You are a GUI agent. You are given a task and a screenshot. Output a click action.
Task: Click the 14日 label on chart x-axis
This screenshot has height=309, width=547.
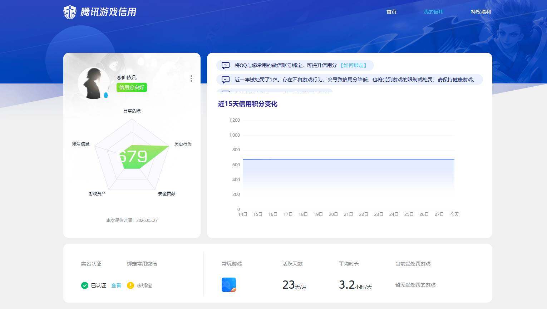pyautogui.click(x=243, y=214)
